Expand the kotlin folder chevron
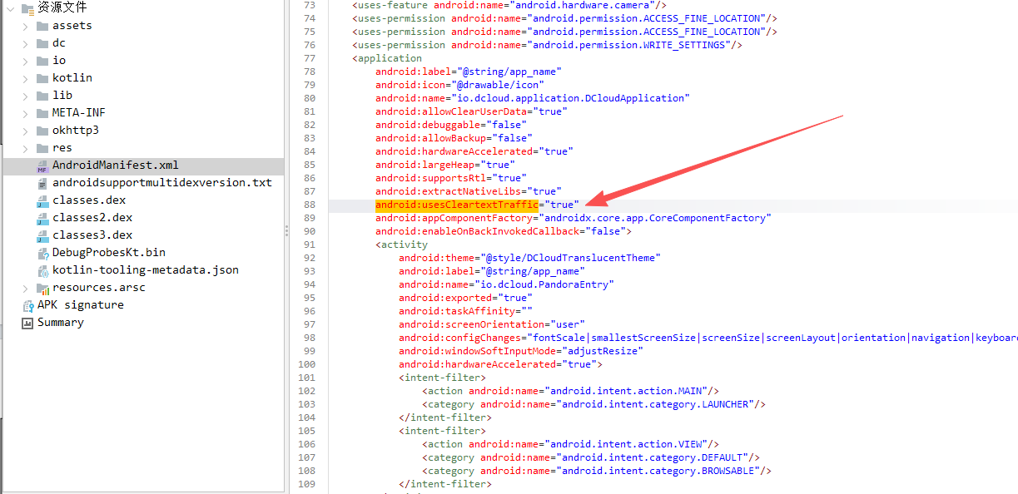 [x=25, y=78]
